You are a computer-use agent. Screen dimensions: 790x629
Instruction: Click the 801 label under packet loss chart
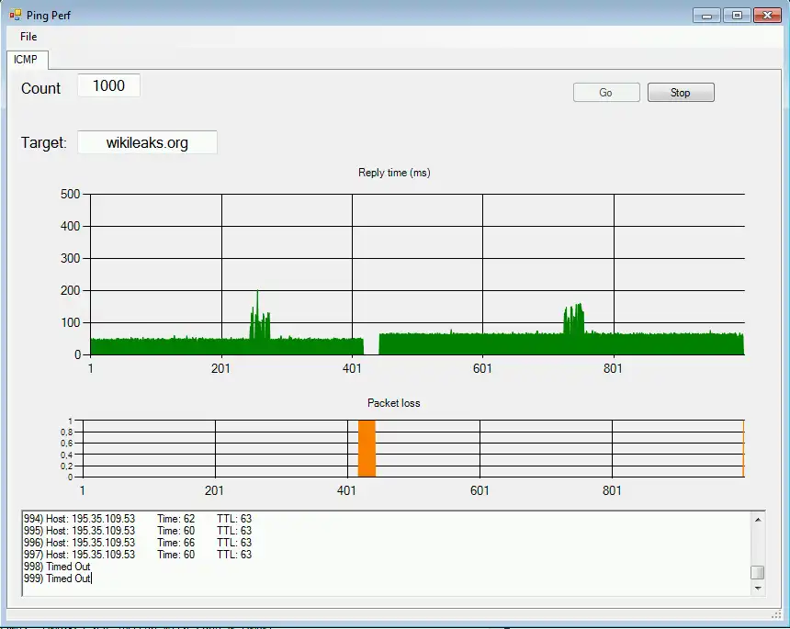[x=612, y=491]
